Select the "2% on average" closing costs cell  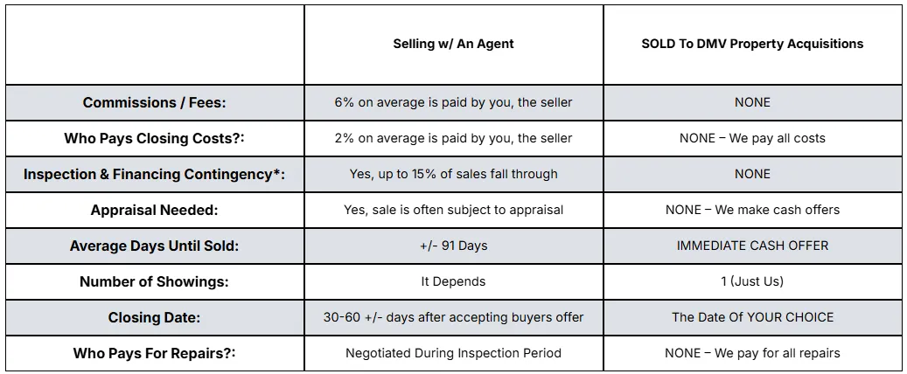pos(453,138)
